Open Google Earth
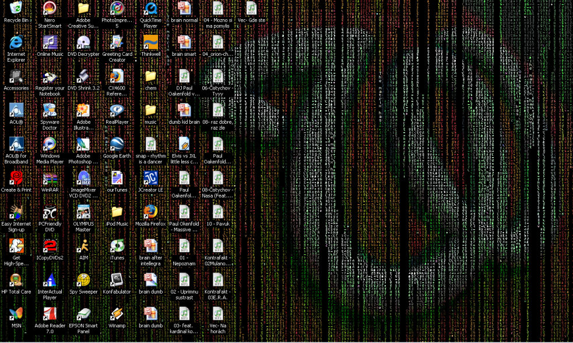The image size is (573, 343). (117, 144)
